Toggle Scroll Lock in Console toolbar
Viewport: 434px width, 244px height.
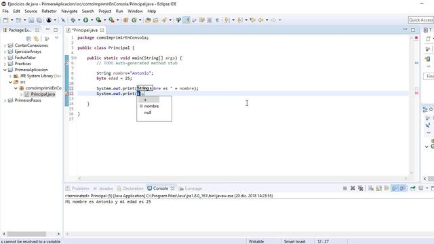point(378,188)
